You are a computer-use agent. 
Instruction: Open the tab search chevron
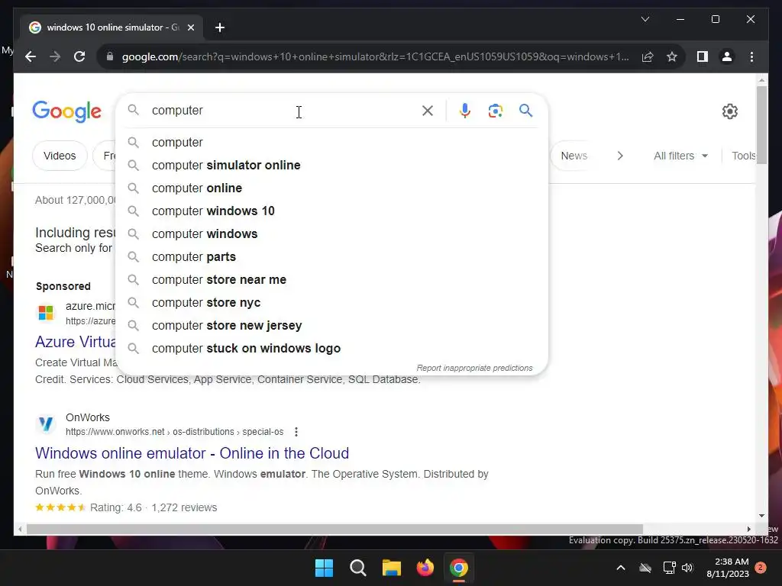click(645, 19)
